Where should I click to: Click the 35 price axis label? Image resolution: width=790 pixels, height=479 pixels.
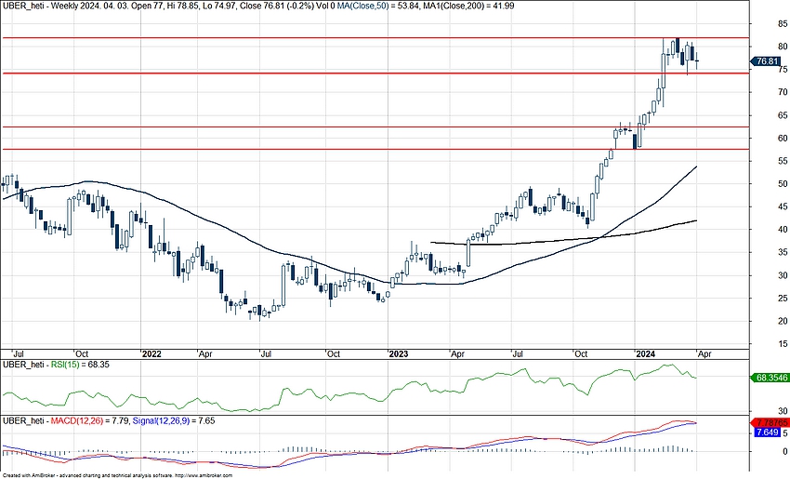(x=783, y=253)
